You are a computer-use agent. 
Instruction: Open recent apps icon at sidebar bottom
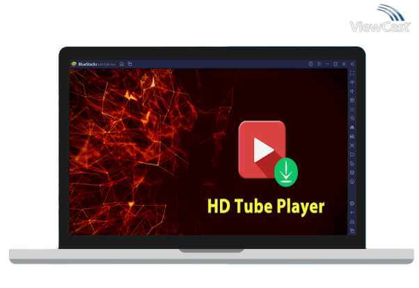tap(352, 230)
